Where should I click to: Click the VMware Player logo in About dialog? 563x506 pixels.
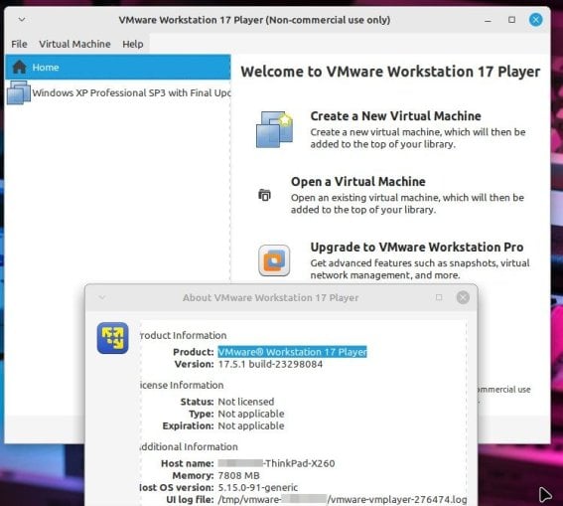tap(112, 338)
